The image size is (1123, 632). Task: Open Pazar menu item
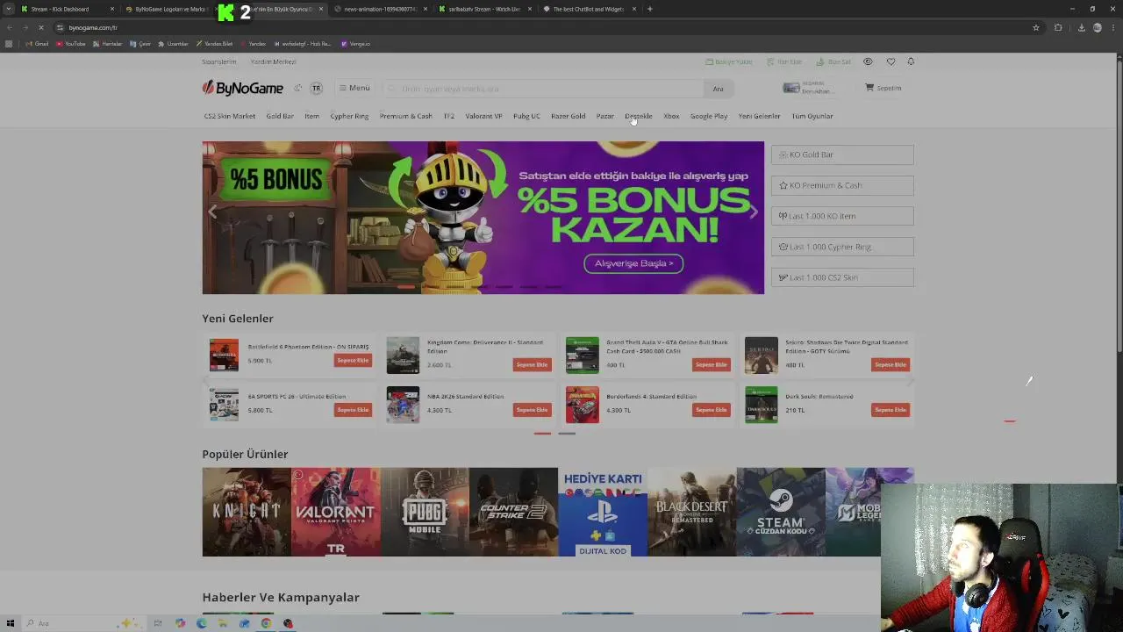604,116
